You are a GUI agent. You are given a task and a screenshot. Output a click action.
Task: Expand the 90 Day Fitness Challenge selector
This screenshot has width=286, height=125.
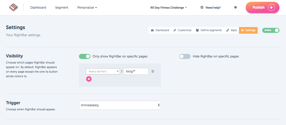tap(169, 8)
